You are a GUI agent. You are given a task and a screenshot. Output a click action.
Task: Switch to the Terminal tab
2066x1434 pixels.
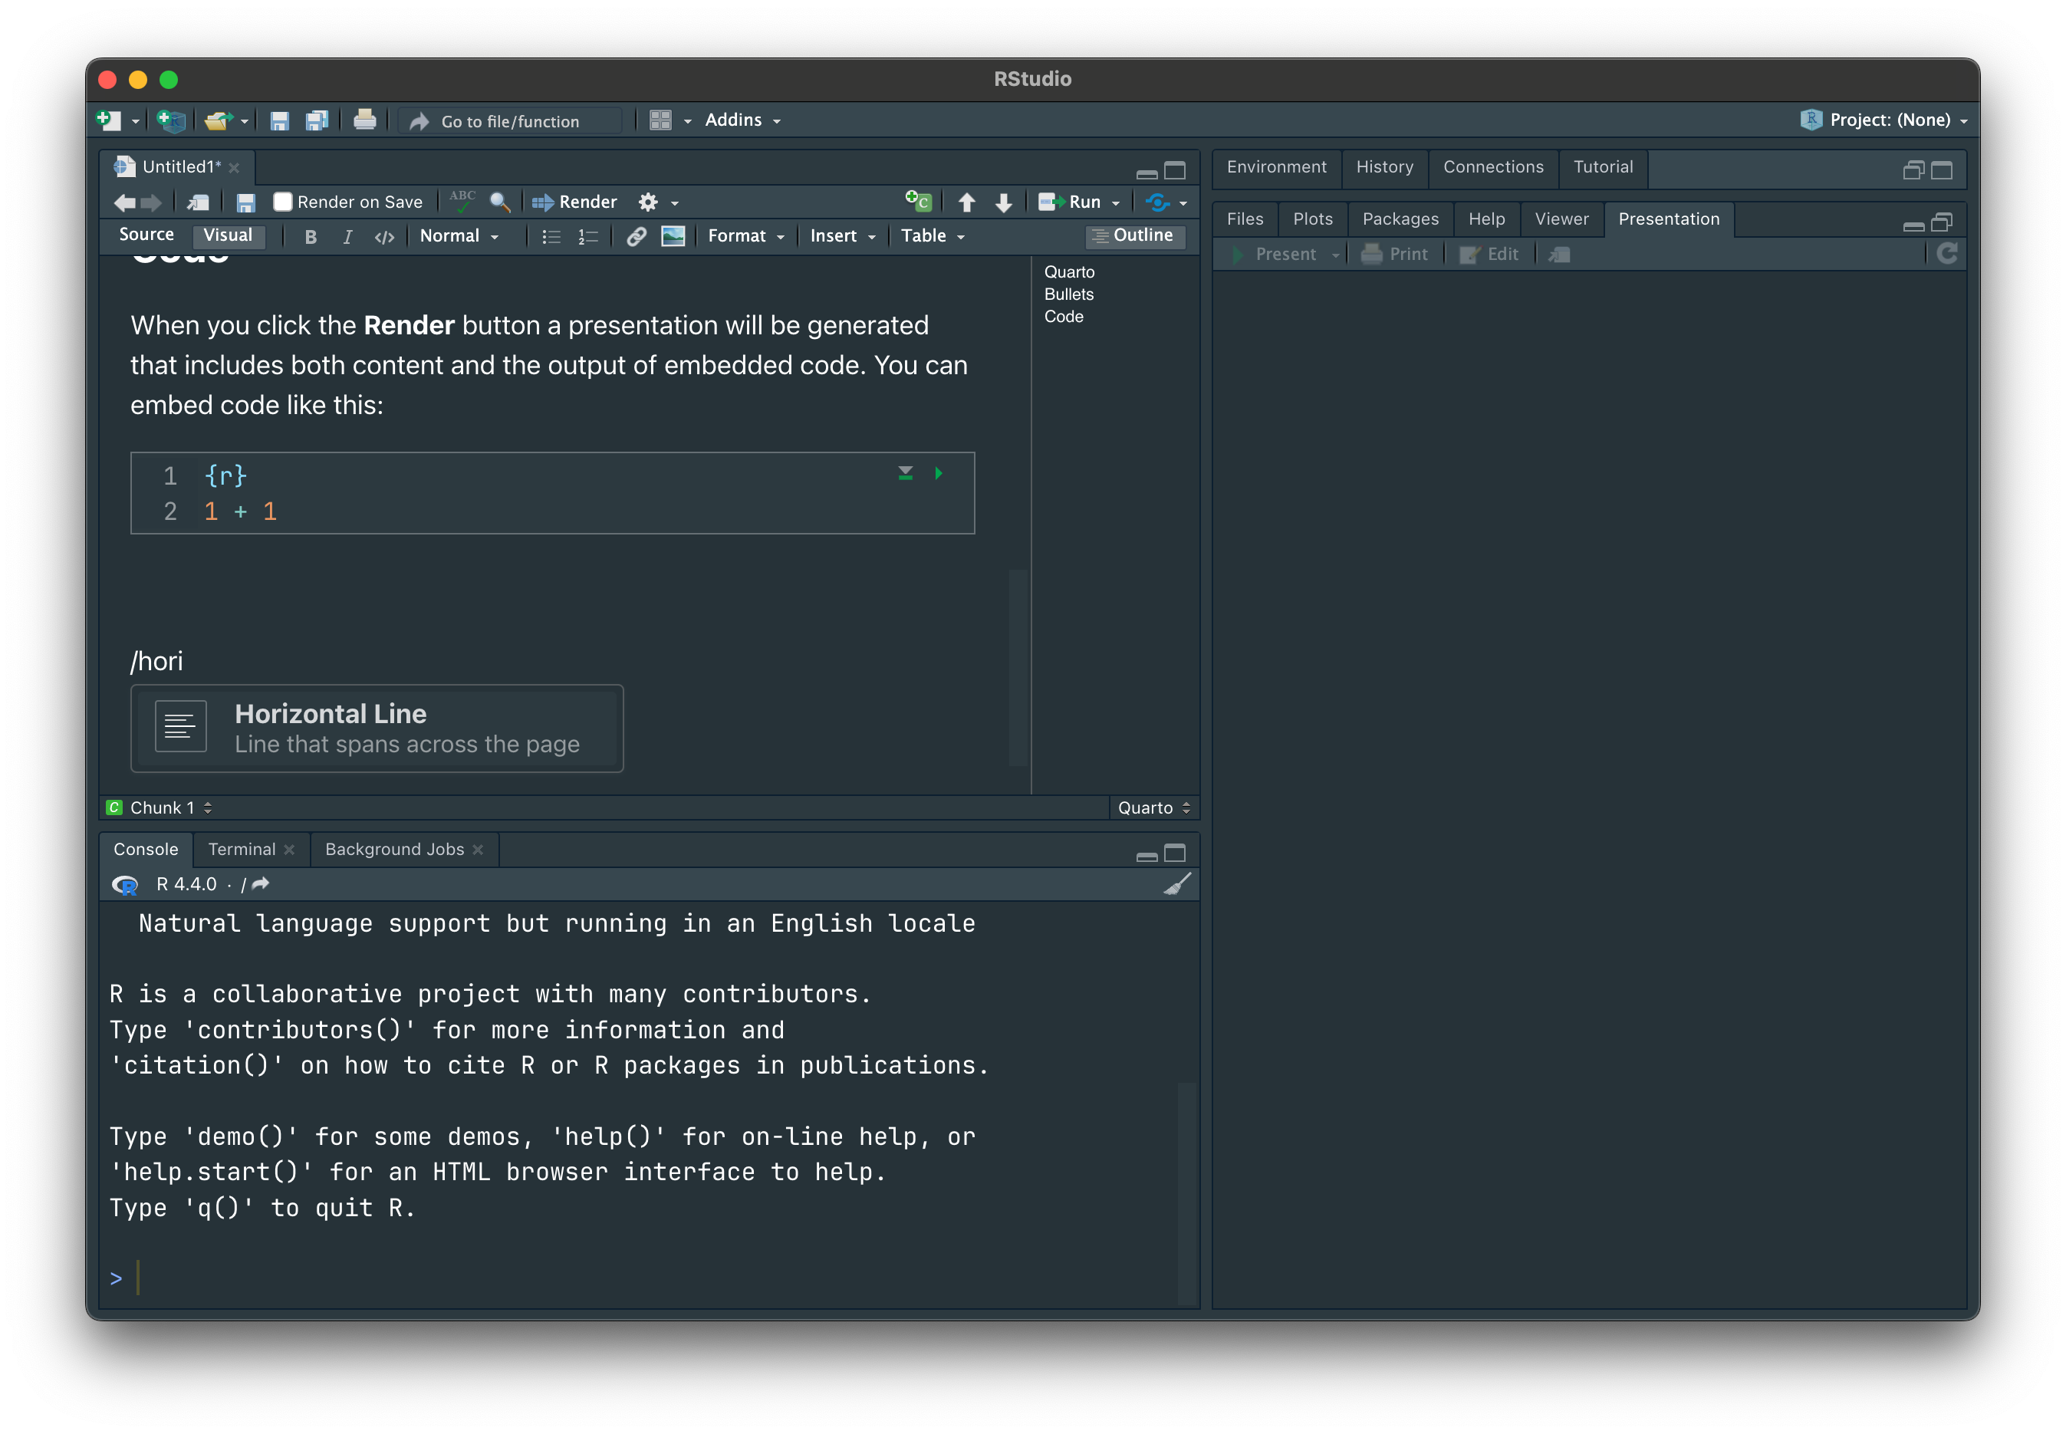click(x=242, y=849)
